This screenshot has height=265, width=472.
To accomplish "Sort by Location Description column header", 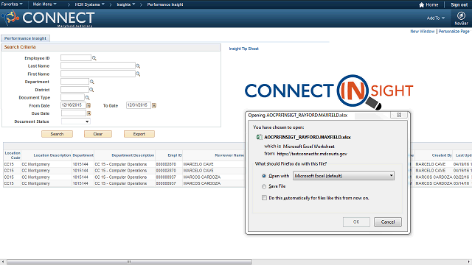I will pyautogui.click(x=52, y=155).
